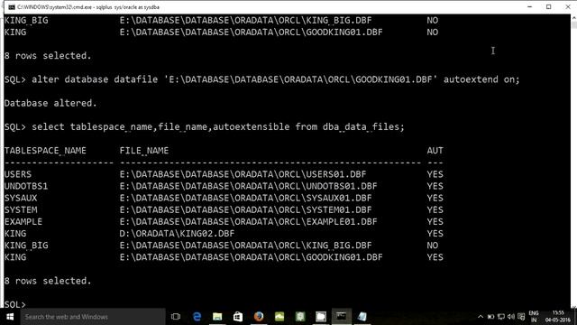Viewport: 577px width, 325px height.
Task: Show hidden system tray icons
Action: tap(481, 317)
